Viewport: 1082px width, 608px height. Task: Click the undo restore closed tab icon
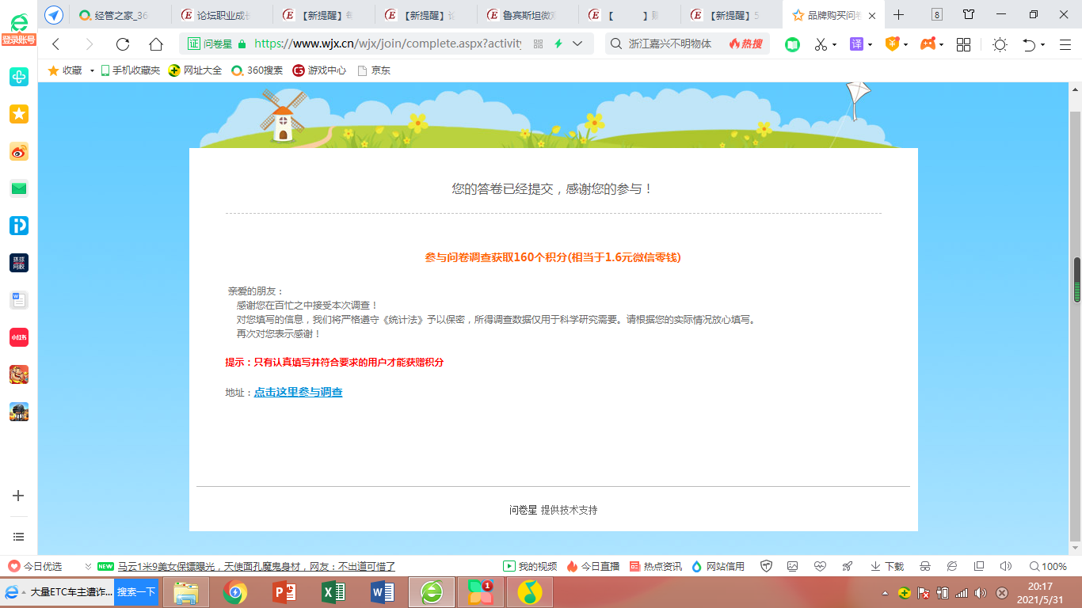click(1029, 44)
